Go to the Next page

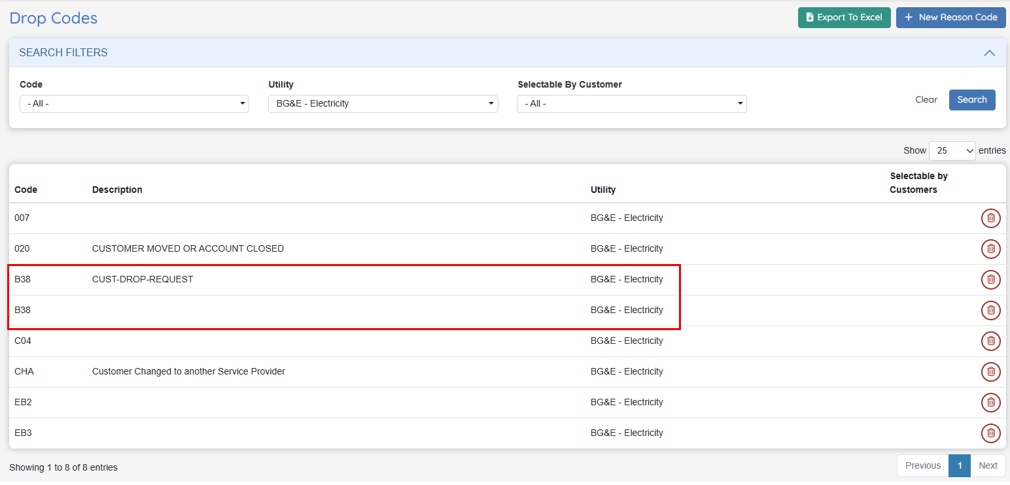click(988, 466)
